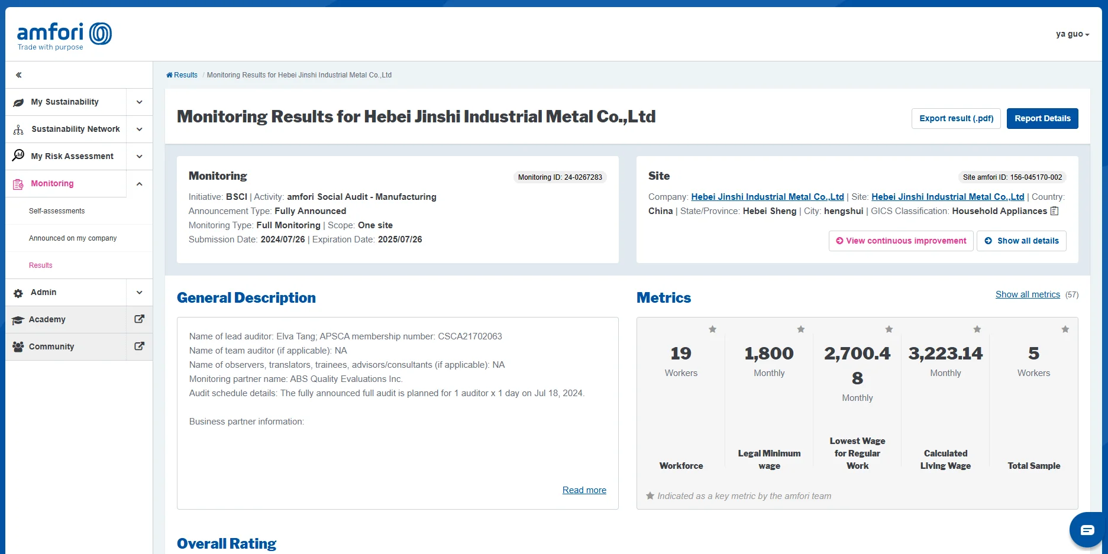
Task: Click the Results home icon in breadcrumb
Action: point(170,75)
